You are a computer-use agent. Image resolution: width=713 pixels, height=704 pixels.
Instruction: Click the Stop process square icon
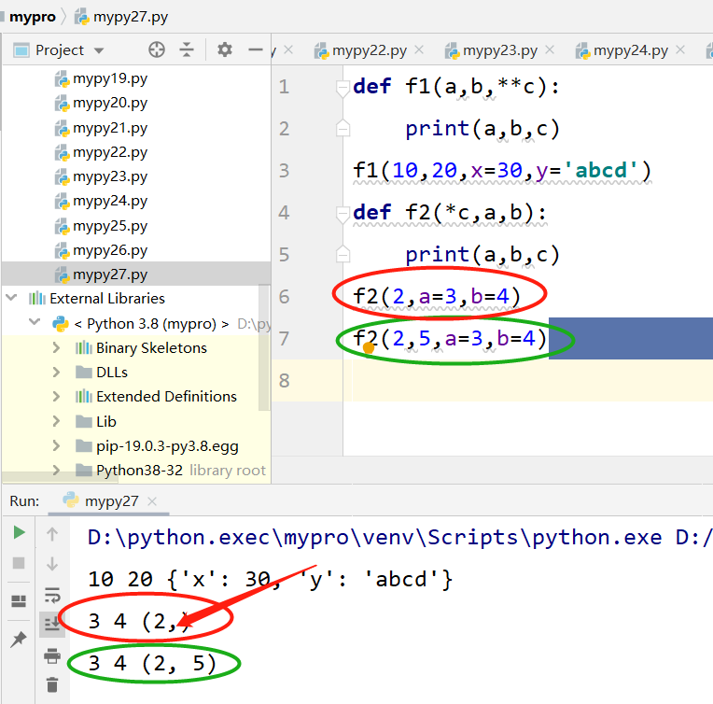19,563
